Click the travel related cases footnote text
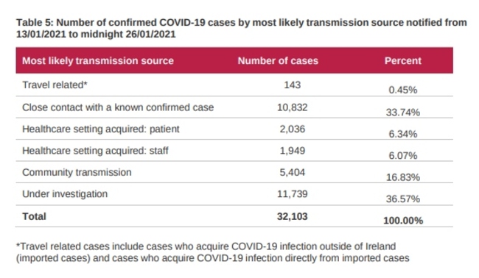479x278 pixels. click(213, 252)
